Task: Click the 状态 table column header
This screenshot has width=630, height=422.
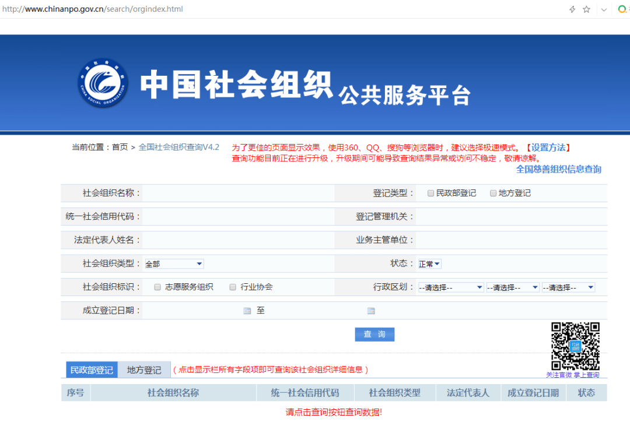Action: (x=586, y=393)
